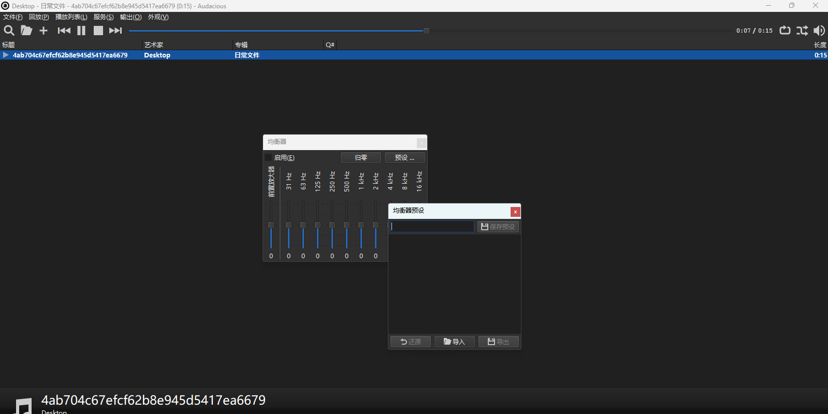
Task: Open the 播放列表 menu
Action: (71, 17)
